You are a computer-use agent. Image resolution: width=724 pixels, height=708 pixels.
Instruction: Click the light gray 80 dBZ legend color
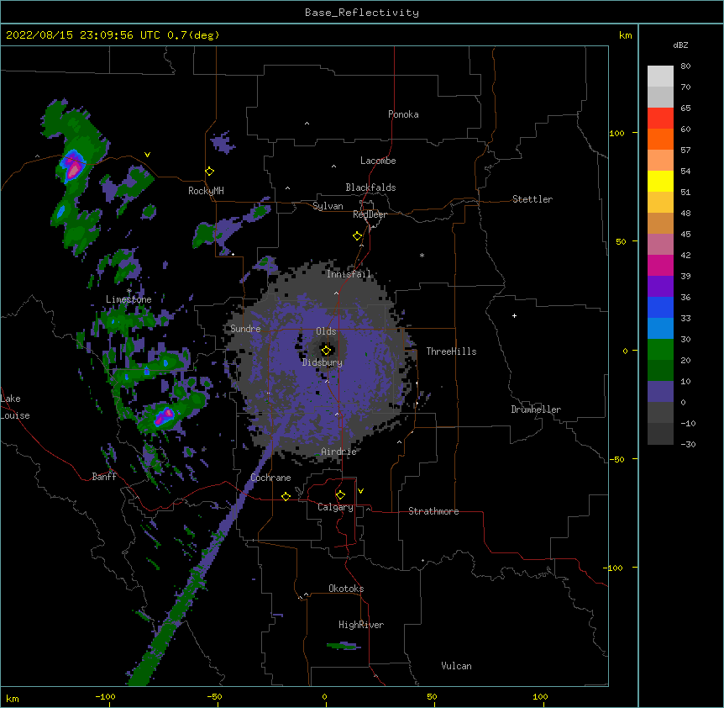(x=660, y=76)
